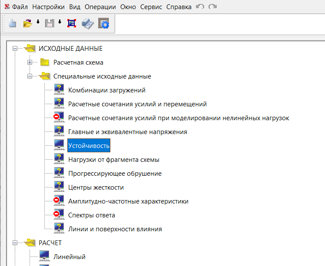Select Центры жесткости tree item
Image resolution: width=325 pixels, height=266 pixels.
(x=96, y=187)
